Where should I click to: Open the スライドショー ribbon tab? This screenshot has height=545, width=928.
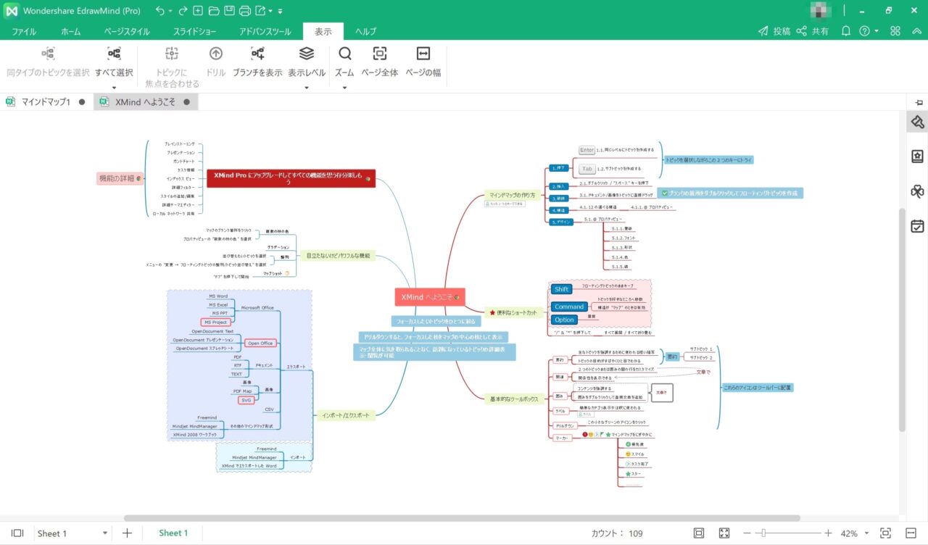click(194, 31)
